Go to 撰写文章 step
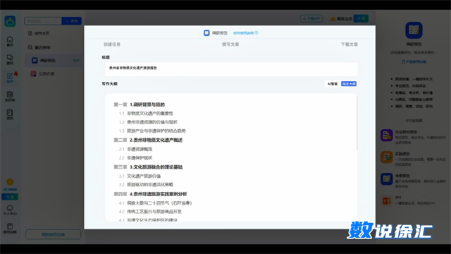This screenshot has width=451, height=254. 230,44
